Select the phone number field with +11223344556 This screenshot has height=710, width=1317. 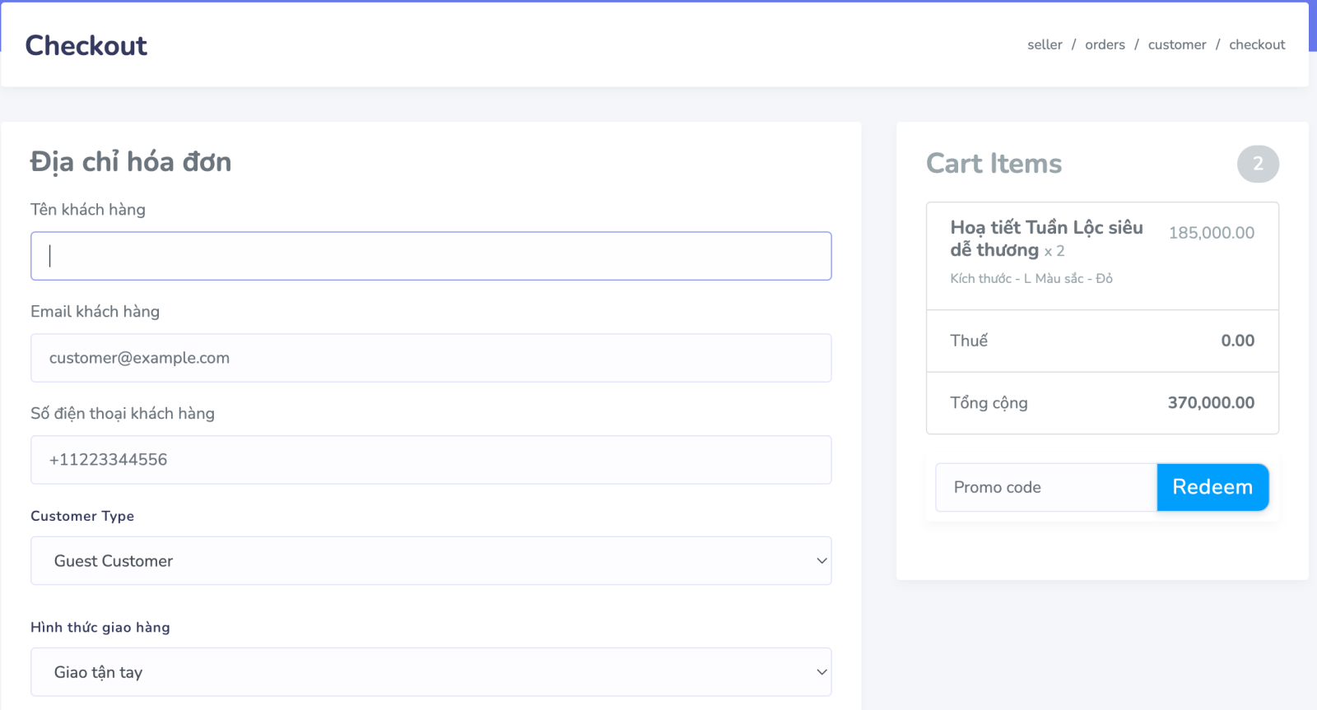tap(430, 460)
